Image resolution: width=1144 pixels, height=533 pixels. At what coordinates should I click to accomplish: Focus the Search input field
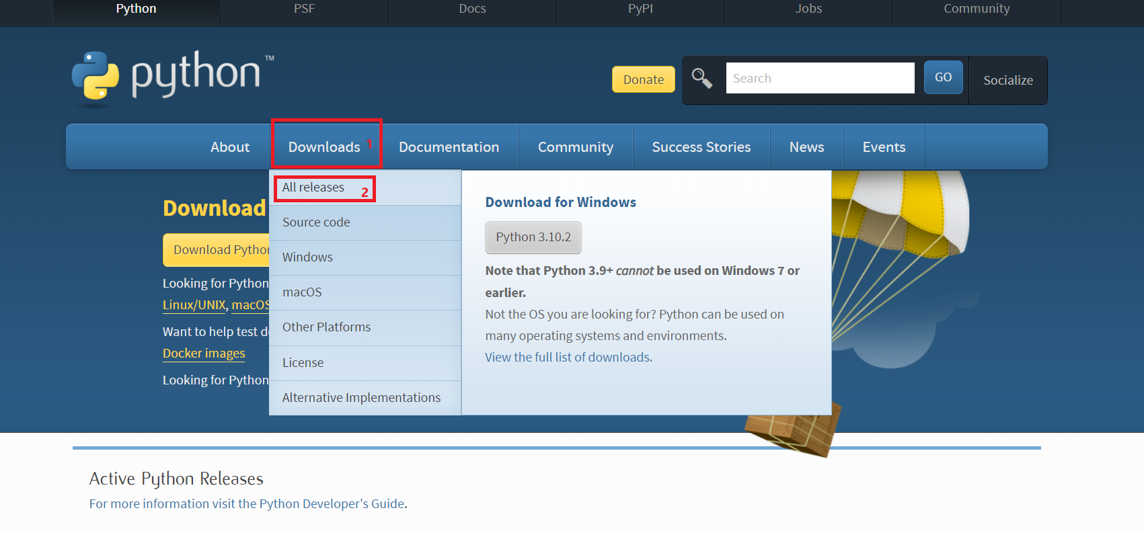tap(820, 78)
